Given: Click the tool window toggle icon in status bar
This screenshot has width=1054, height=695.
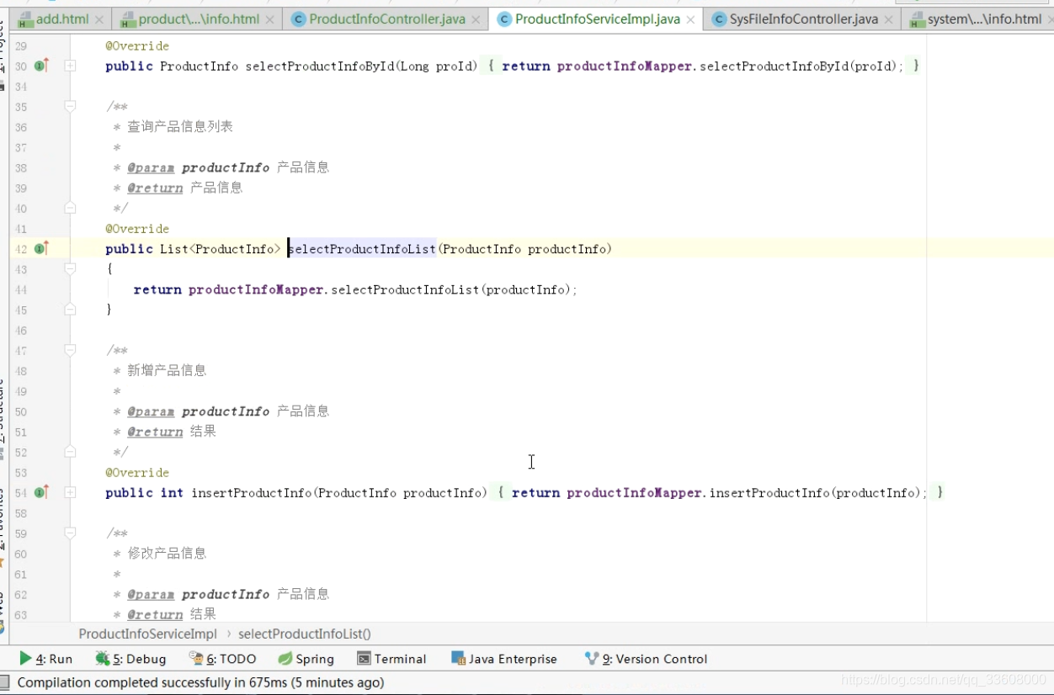Looking at the screenshot, I should [5, 682].
